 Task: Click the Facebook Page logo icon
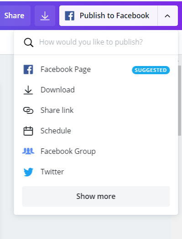pyautogui.click(x=28, y=70)
